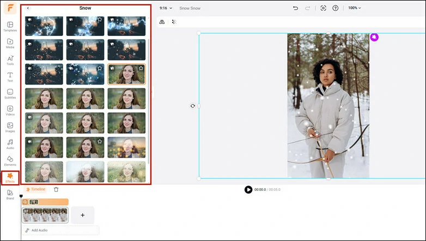Click the replace rotate icon left of canvas
Image resolution: width=426 pixels, height=241 pixels.
(193, 106)
